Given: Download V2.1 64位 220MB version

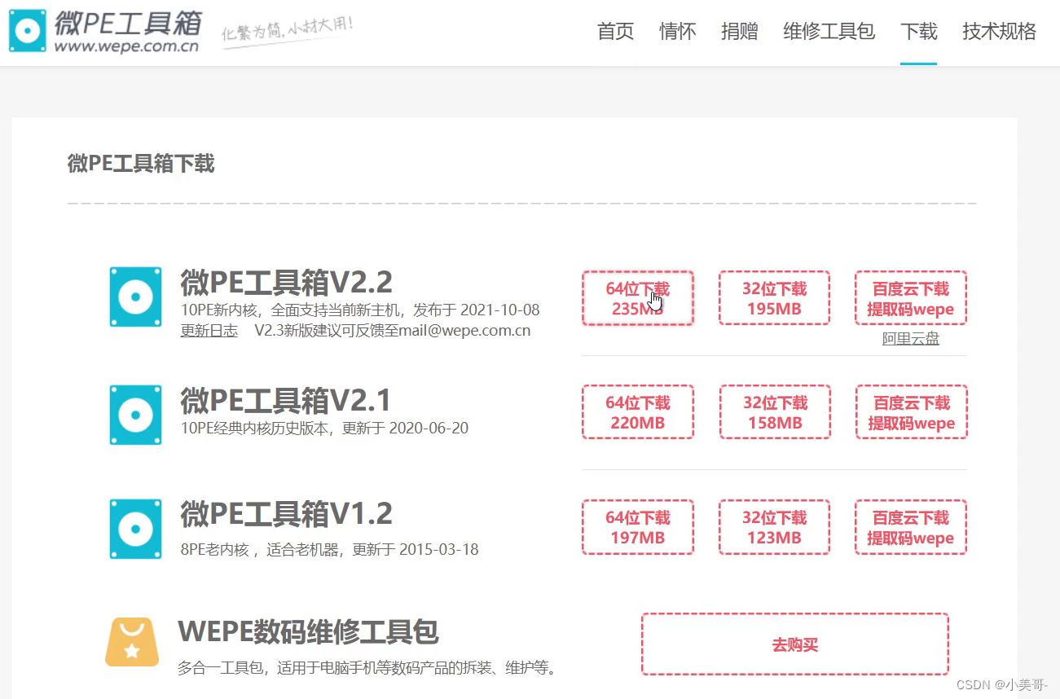Looking at the screenshot, I should point(637,412).
